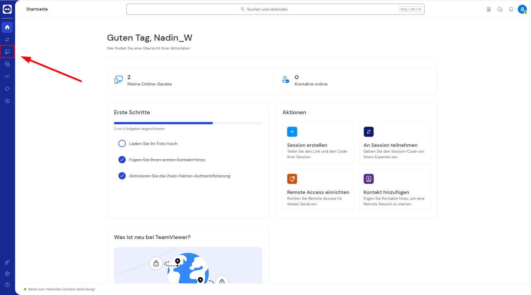Open the chat sessions sidebar icon

pos(7,64)
